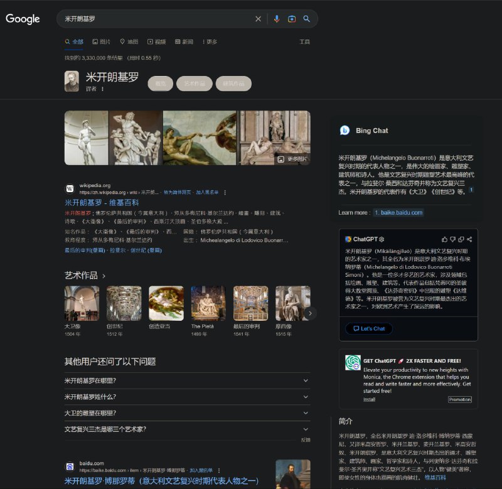The width and height of the screenshot is (502, 489).
Task: Open 最后的审判(壁画) sublink
Action: (85, 250)
